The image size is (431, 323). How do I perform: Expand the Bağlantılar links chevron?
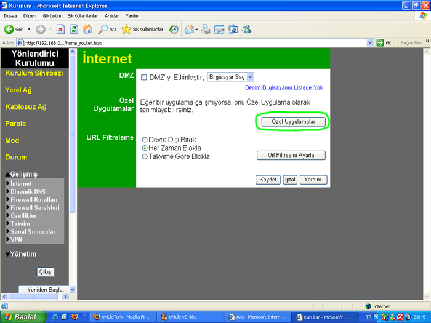click(427, 41)
